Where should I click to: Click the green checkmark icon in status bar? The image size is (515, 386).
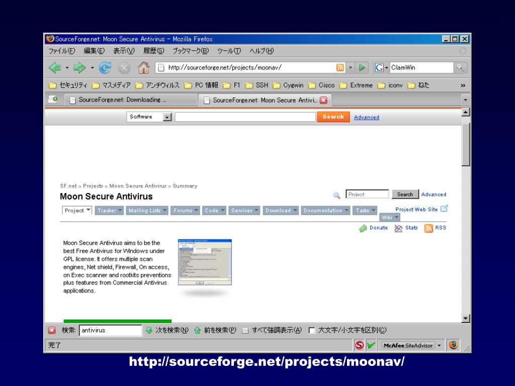click(x=371, y=345)
